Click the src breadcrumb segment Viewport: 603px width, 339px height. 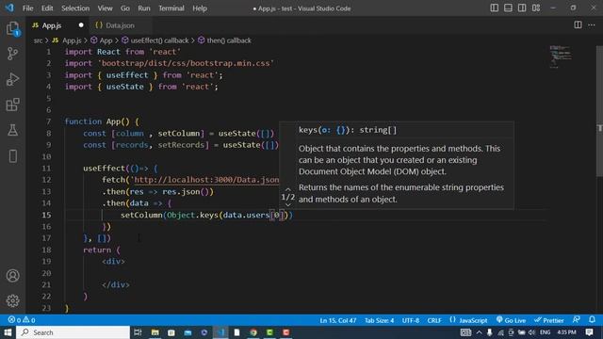point(38,40)
